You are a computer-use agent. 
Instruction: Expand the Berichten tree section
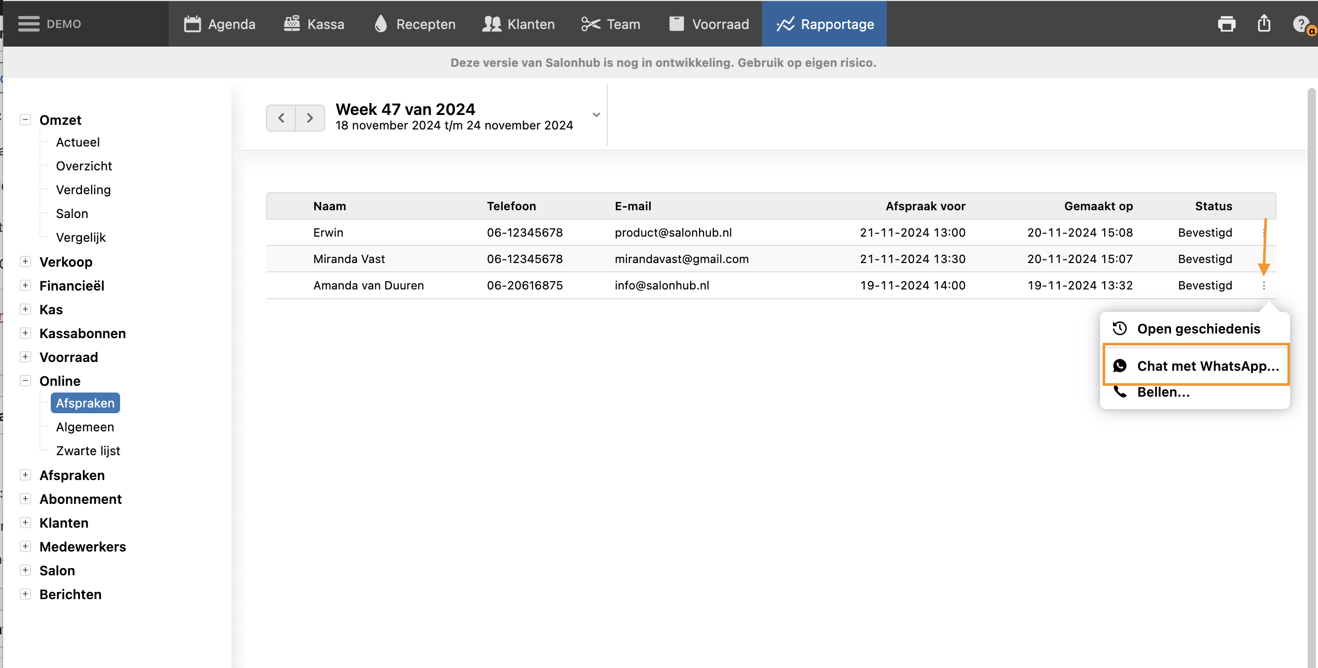coord(25,594)
